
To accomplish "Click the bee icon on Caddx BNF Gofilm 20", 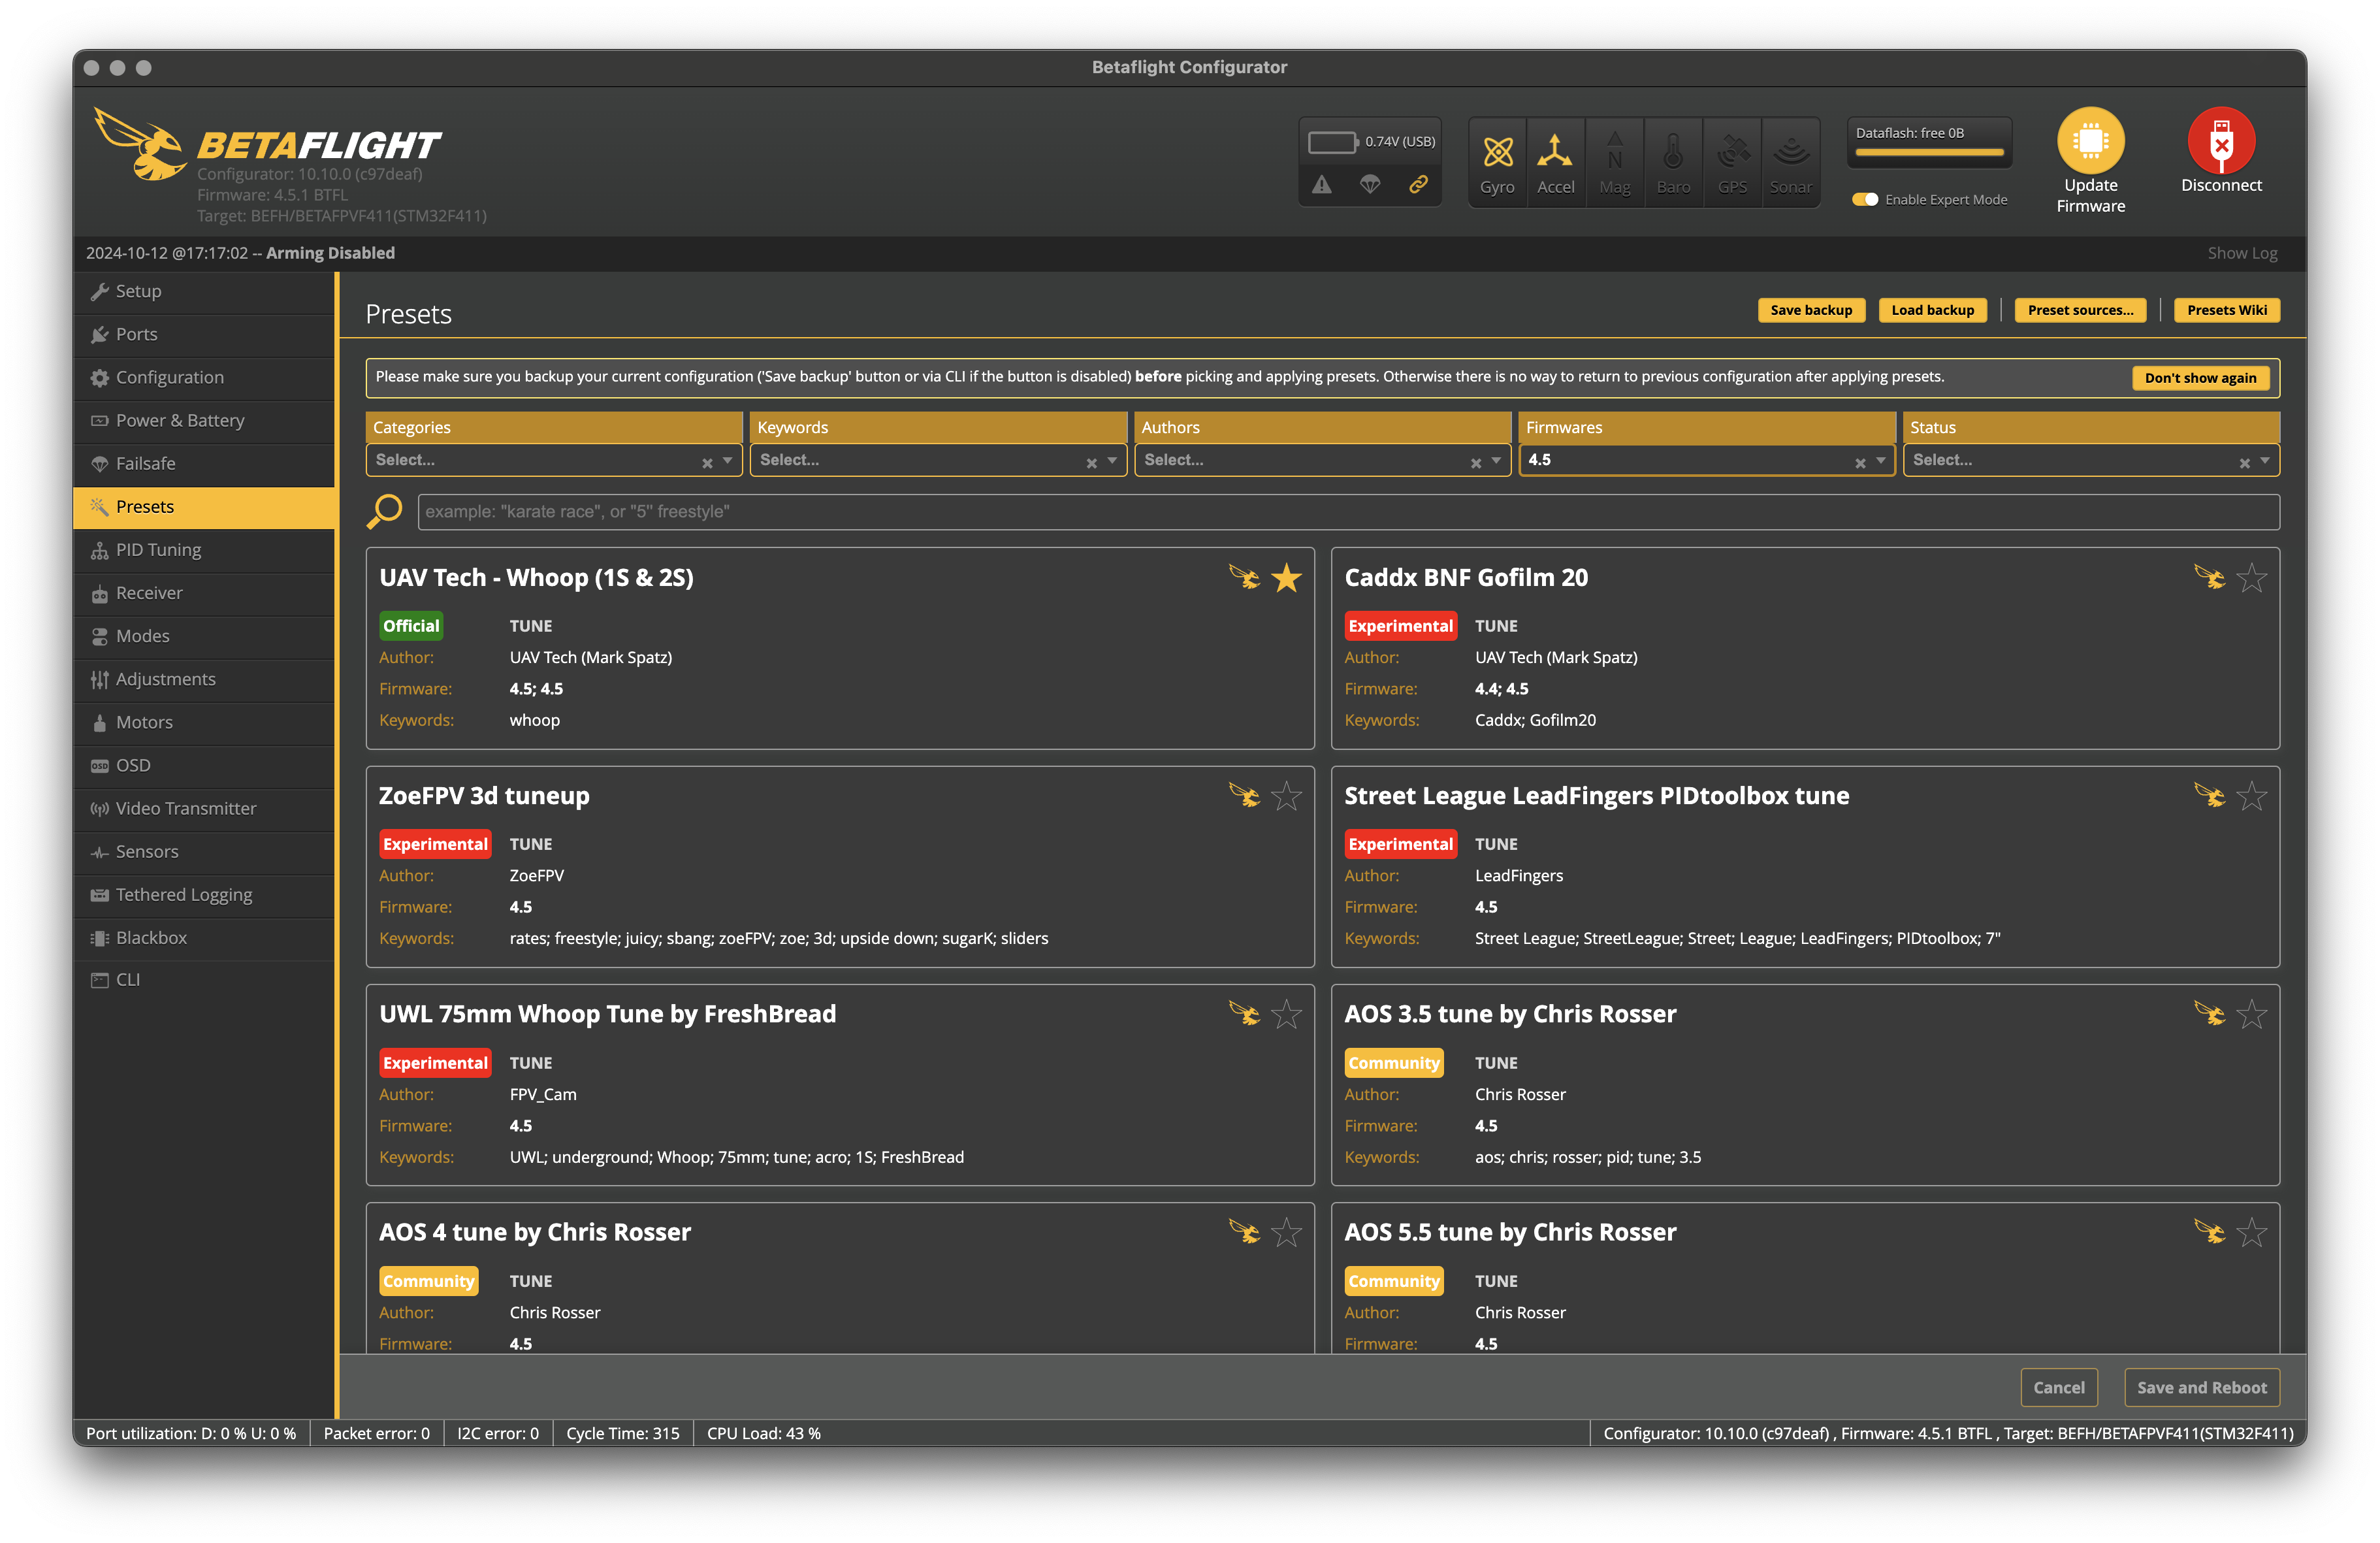I will [x=2209, y=577].
